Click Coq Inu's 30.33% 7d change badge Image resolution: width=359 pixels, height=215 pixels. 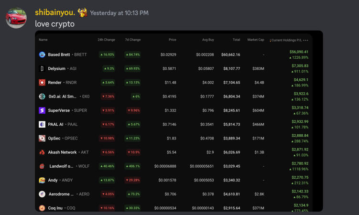(x=132, y=208)
